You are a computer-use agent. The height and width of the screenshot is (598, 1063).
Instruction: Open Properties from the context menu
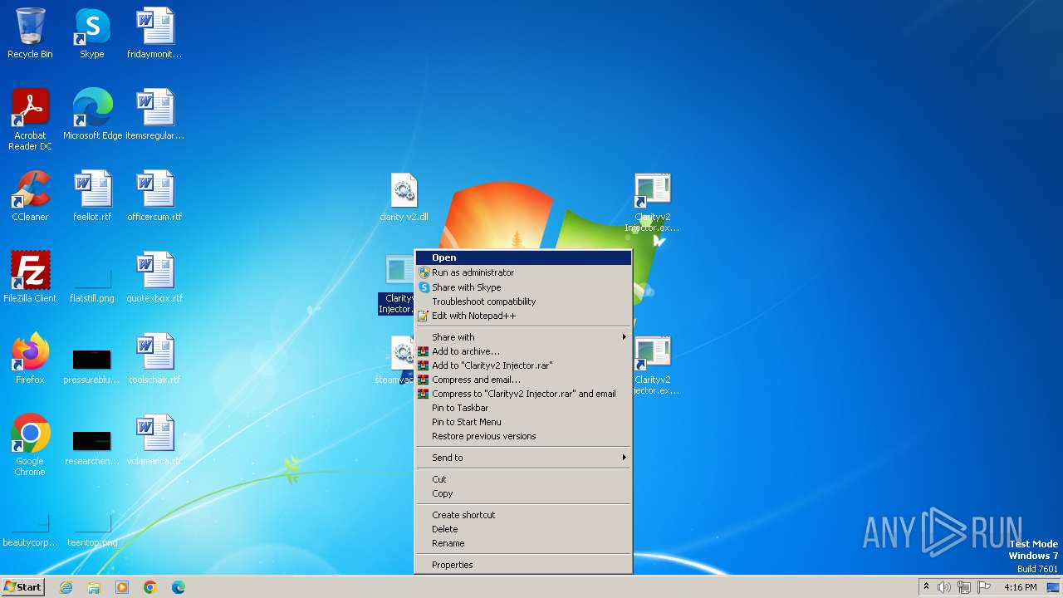tap(523, 565)
